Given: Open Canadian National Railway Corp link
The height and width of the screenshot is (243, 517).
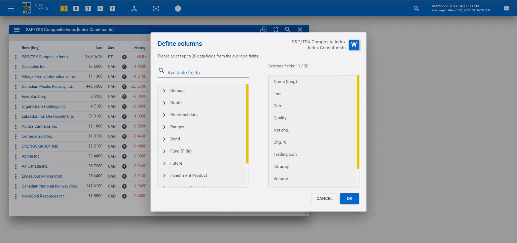Looking at the screenshot, I should 50,186.
